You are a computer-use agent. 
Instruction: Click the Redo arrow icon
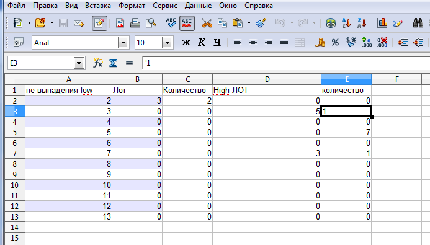pyautogui.click(x=303, y=23)
